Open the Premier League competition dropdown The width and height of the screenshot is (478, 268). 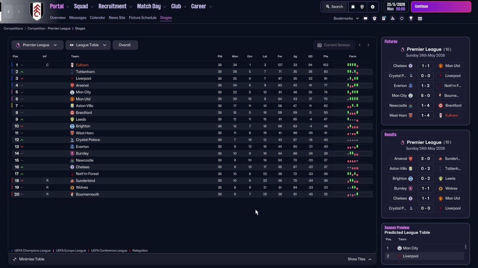point(37,45)
